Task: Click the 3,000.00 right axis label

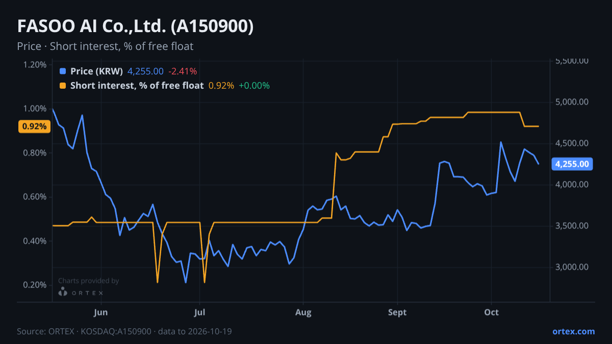Action: click(x=572, y=267)
